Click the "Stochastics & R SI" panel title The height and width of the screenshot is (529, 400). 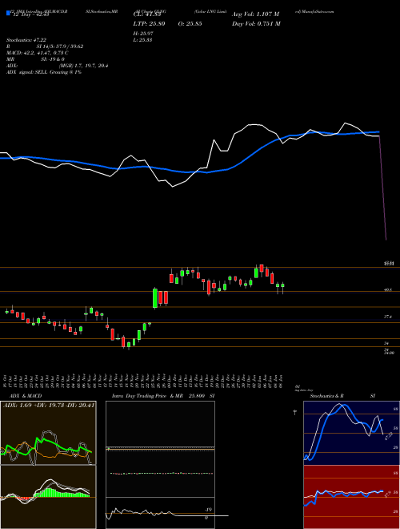pyautogui.click(x=342, y=396)
